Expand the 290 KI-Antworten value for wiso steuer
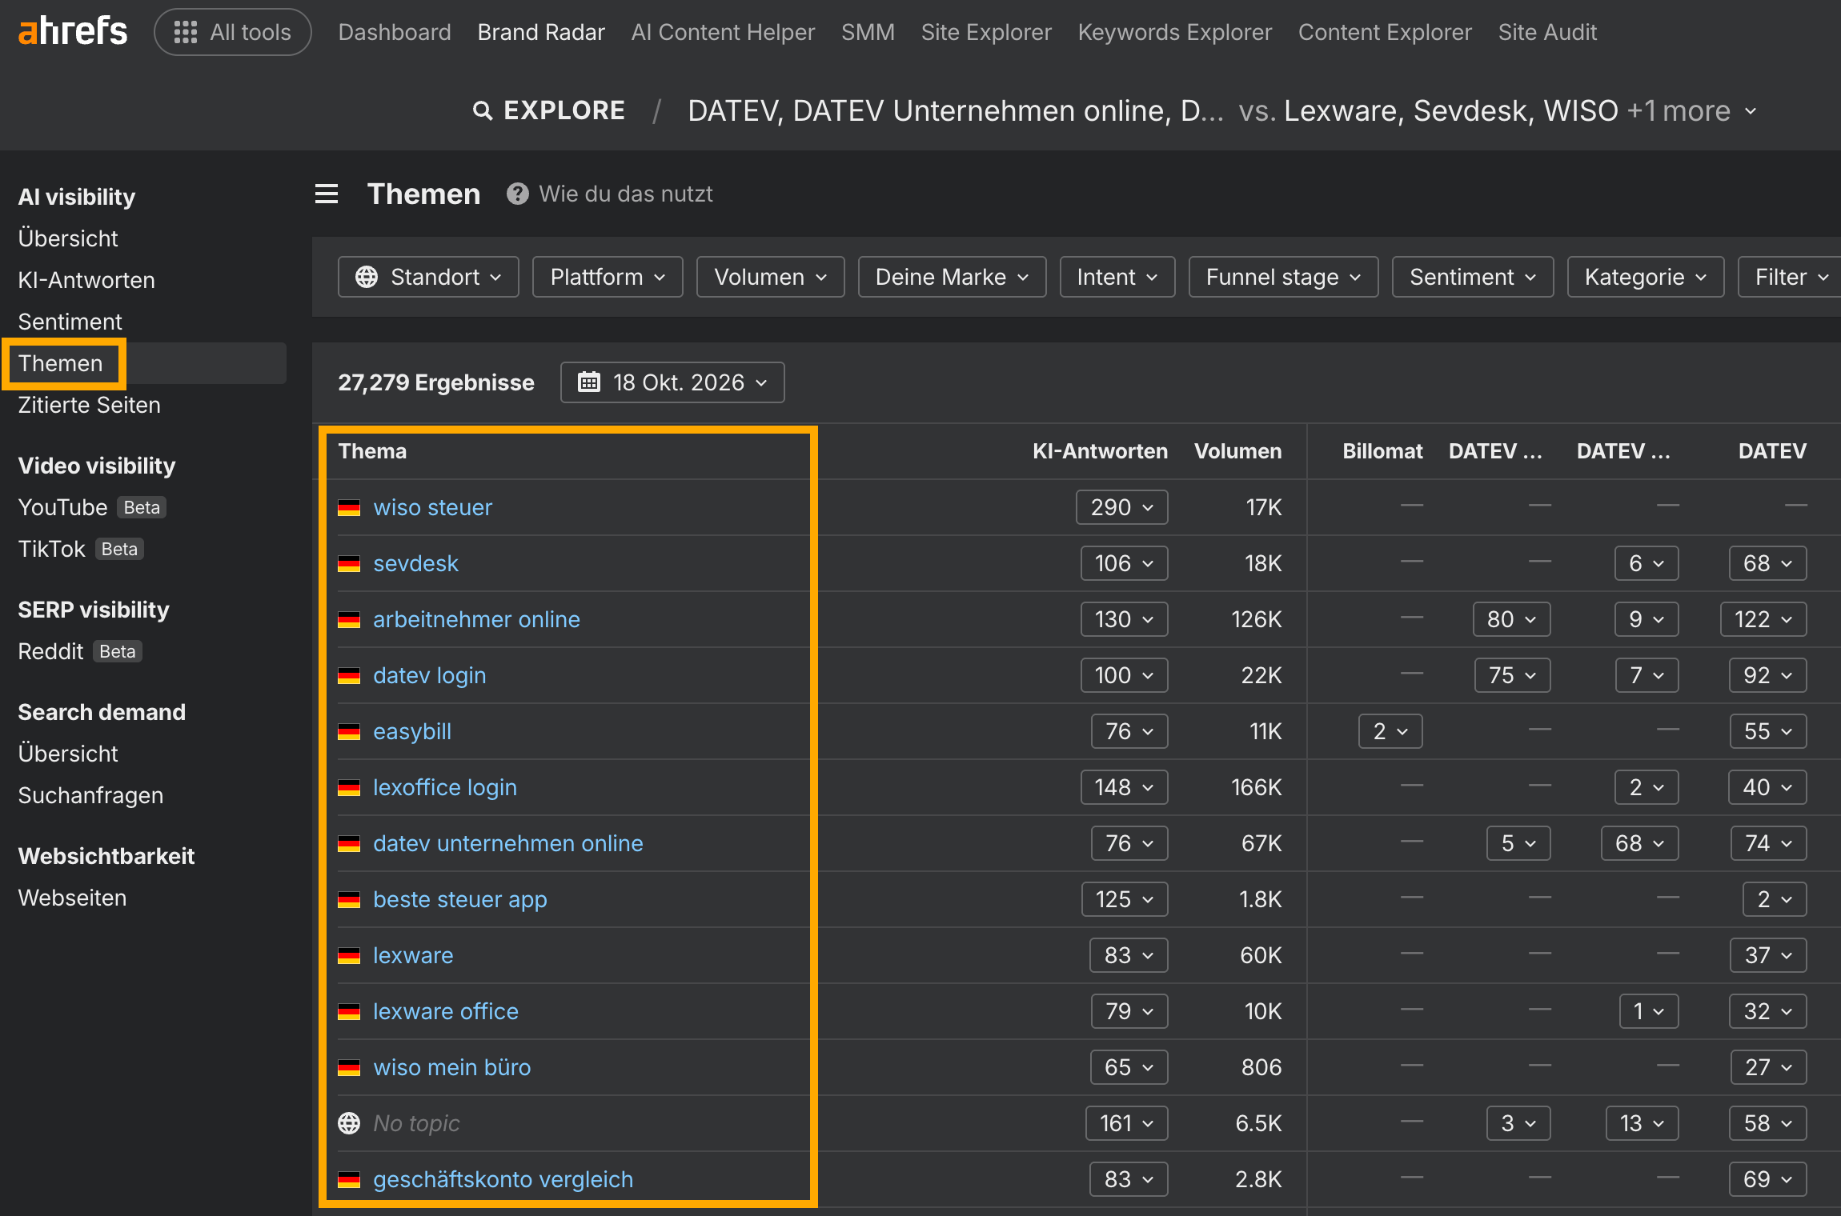 [x=1121, y=507]
